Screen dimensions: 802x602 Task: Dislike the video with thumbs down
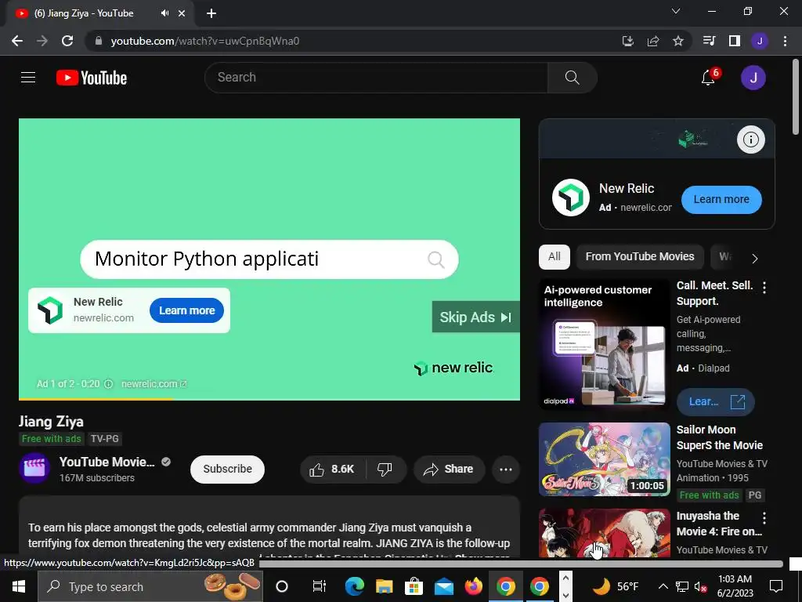click(x=385, y=469)
